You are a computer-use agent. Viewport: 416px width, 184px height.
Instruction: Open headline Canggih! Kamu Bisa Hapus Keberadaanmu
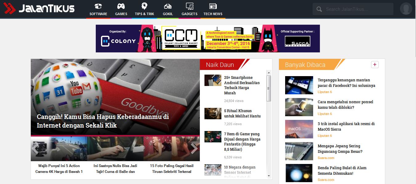[103, 121]
